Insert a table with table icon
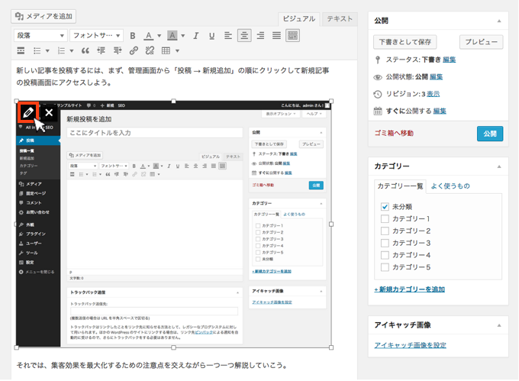Screen dimensions: 519x381 166,50
